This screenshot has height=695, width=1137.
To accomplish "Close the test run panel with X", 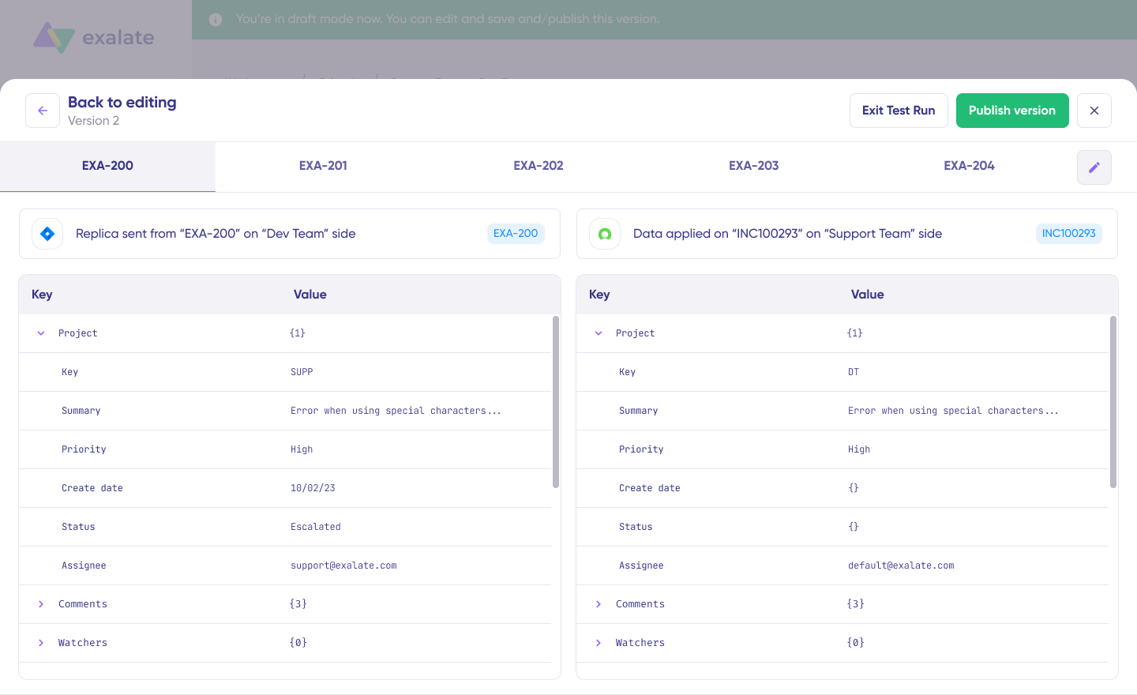I will click(1094, 111).
